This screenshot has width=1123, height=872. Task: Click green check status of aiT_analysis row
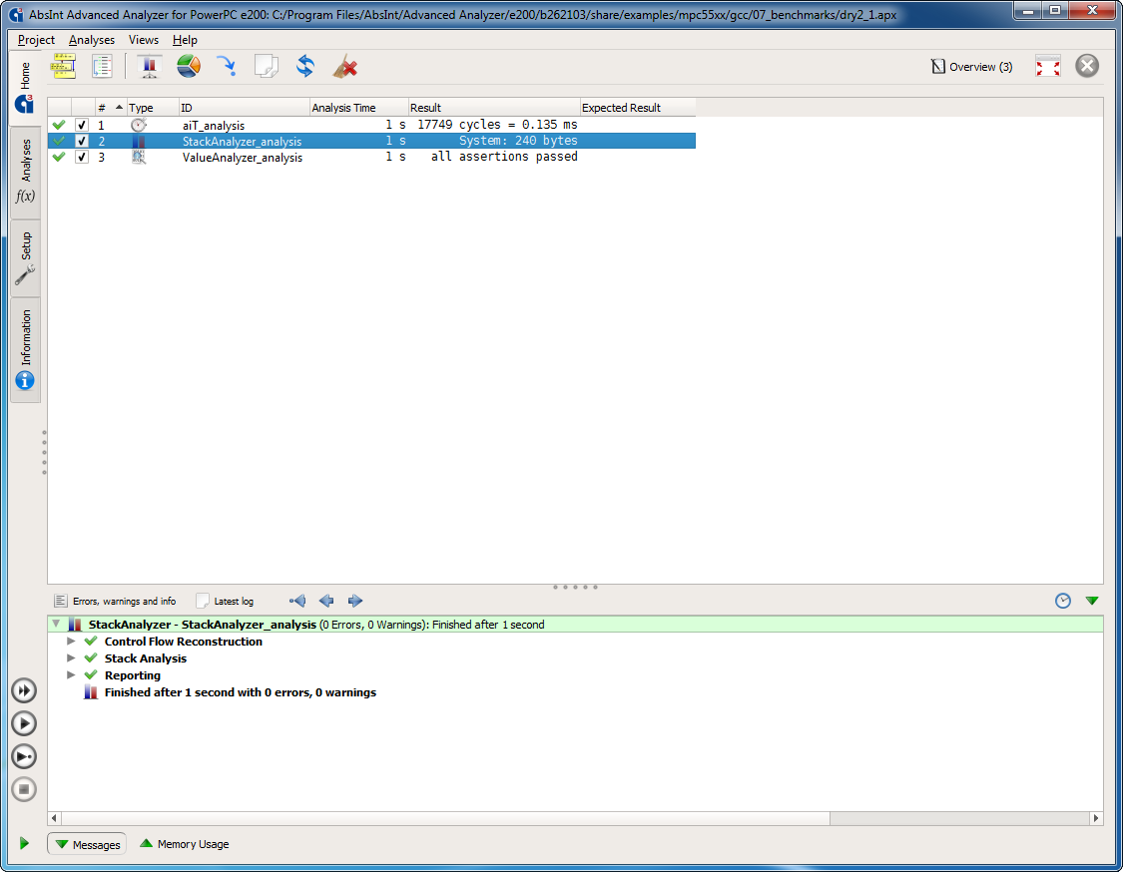[59, 125]
